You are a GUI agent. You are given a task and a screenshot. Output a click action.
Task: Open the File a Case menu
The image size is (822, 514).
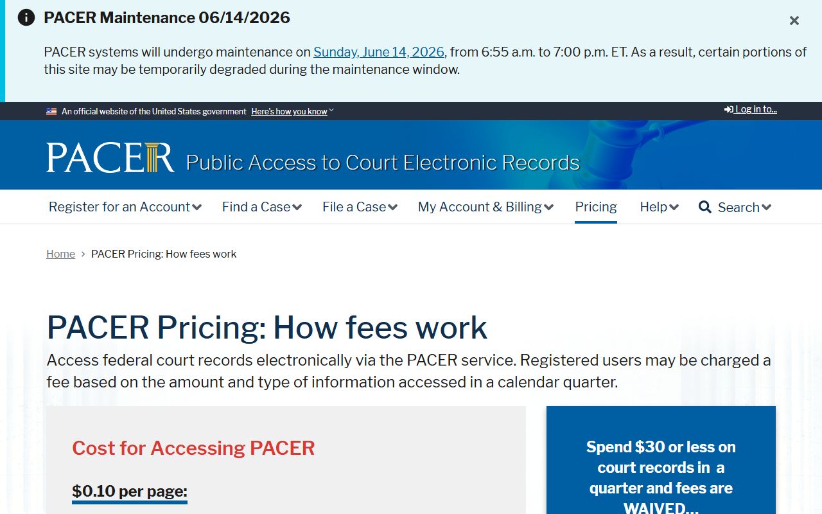(360, 207)
